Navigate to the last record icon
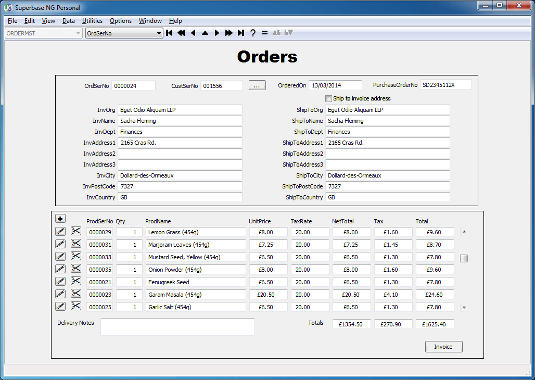The width and height of the screenshot is (535, 380). pyautogui.click(x=240, y=32)
